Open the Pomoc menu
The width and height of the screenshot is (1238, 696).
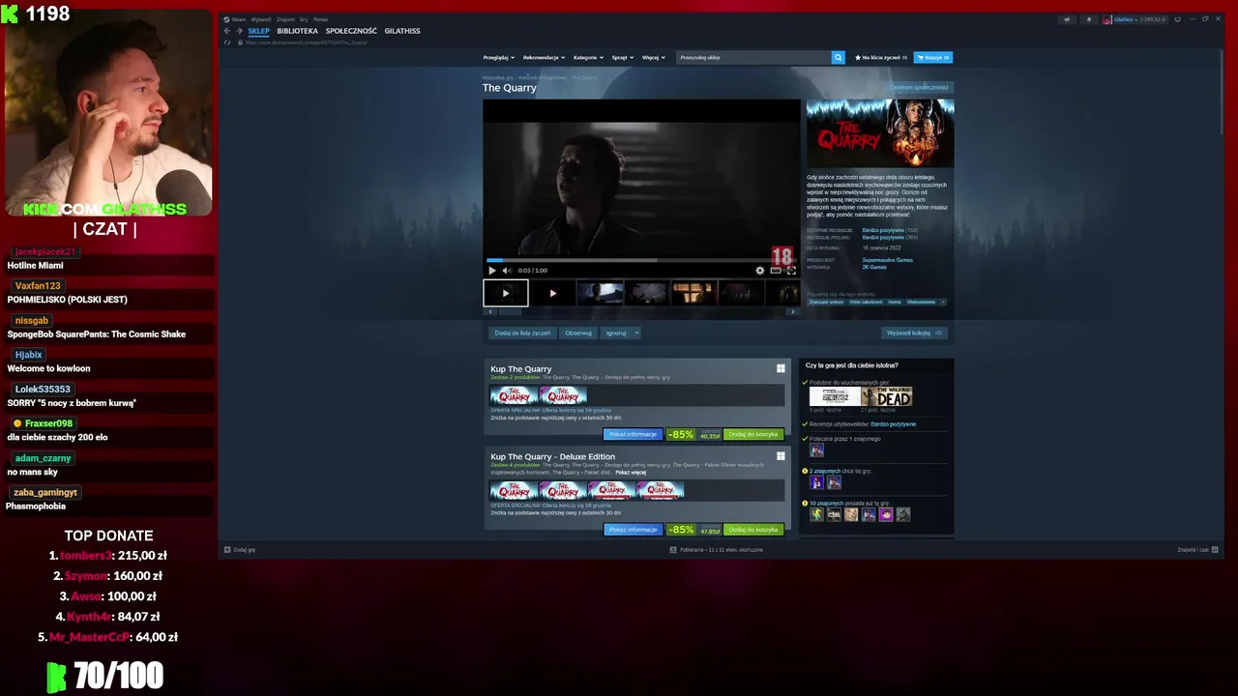(x=321, y=19)
